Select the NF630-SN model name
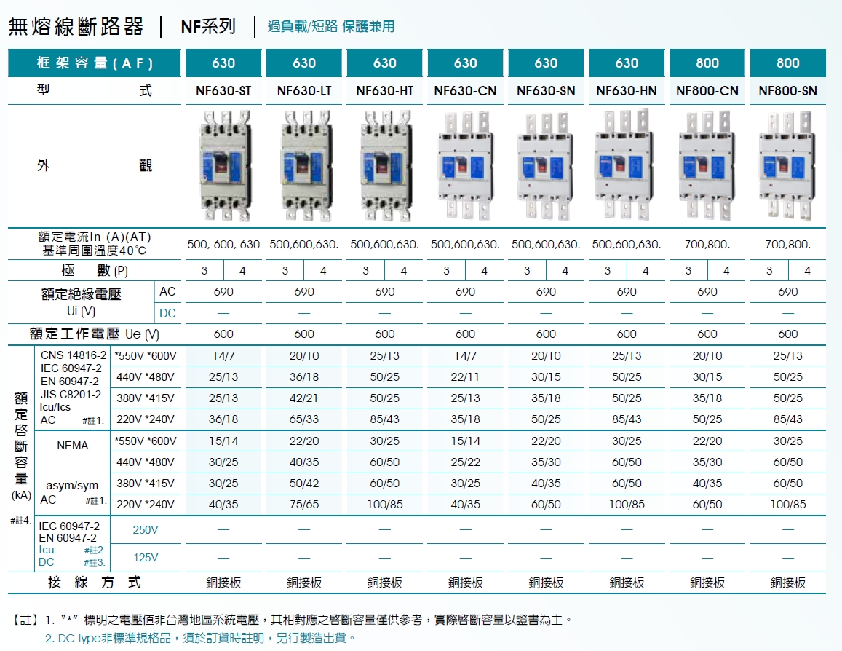The image size is (842, 651). pyautogui.click(x=546, y=91)
